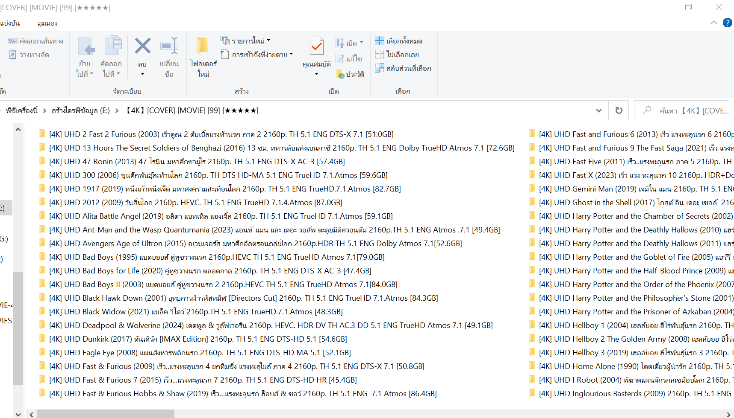Select folder icon of Black Widow (2021)
The width and height of the screenshot is (734, 418).
pyautogui.click(x=42, y=311)
